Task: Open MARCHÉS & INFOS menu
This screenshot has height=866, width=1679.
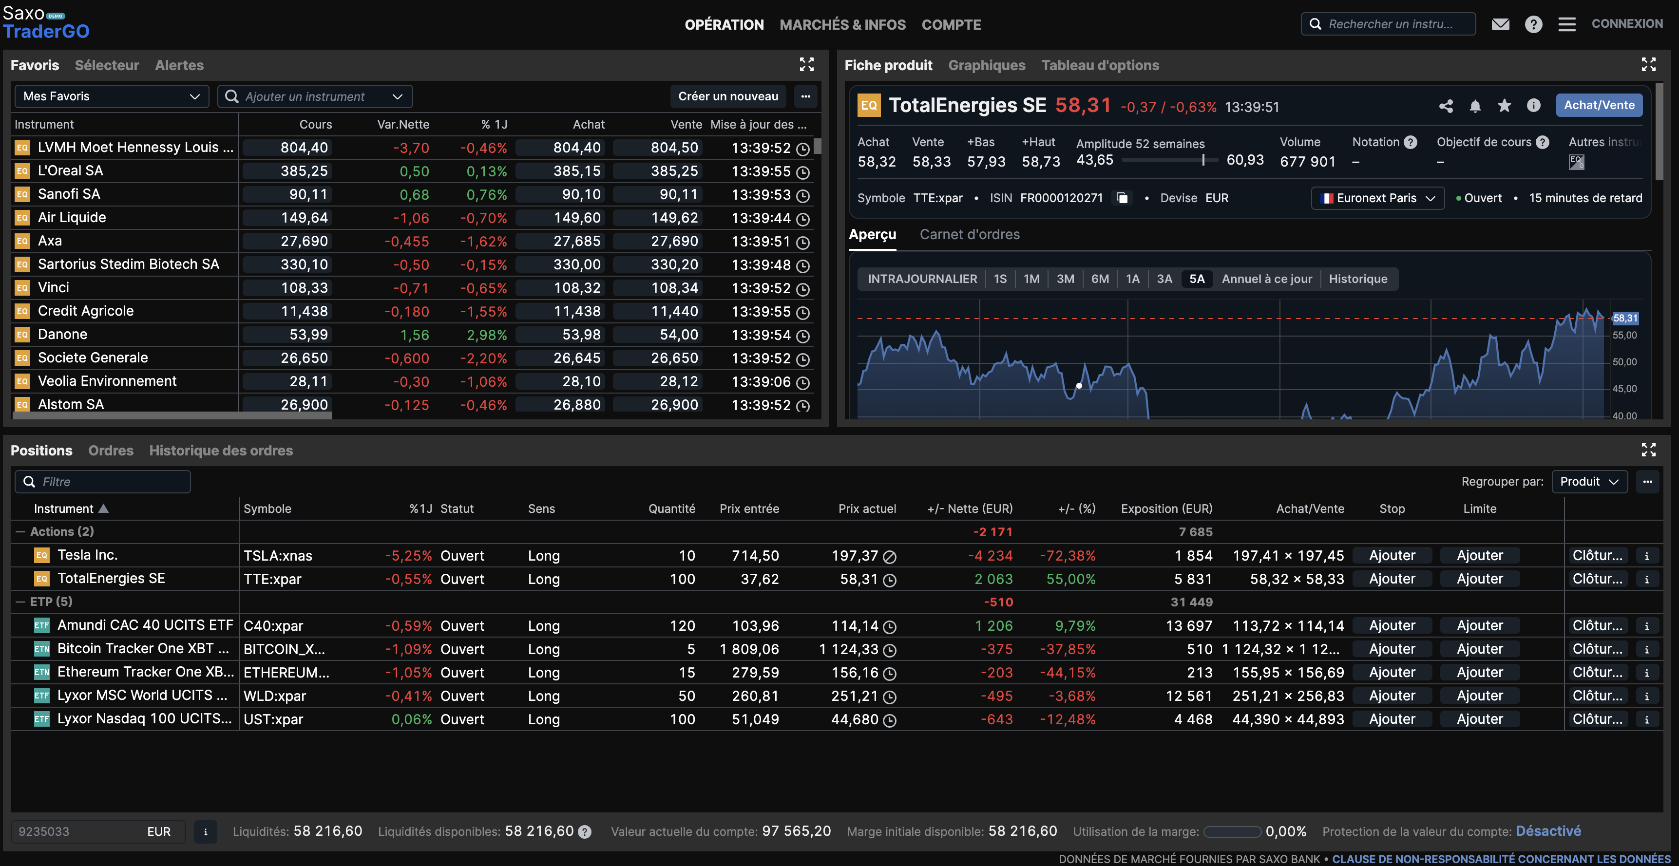Action: pos(842,25)
